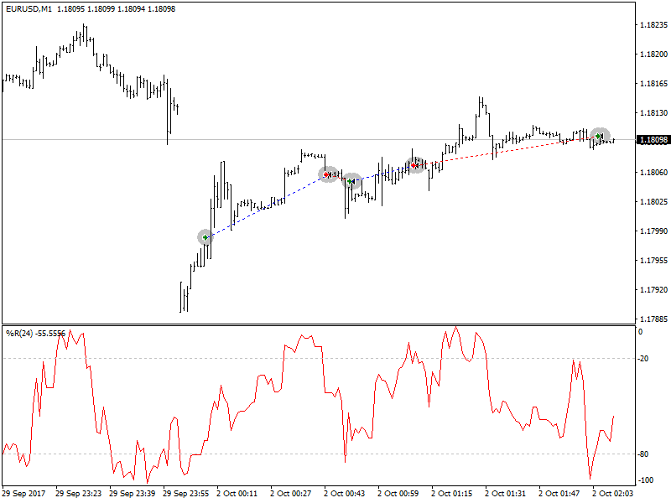Image resolution: width=671 pixels, height=503 pixels.
Task: Click the -100 label on indicator scale
Action: 646,480
